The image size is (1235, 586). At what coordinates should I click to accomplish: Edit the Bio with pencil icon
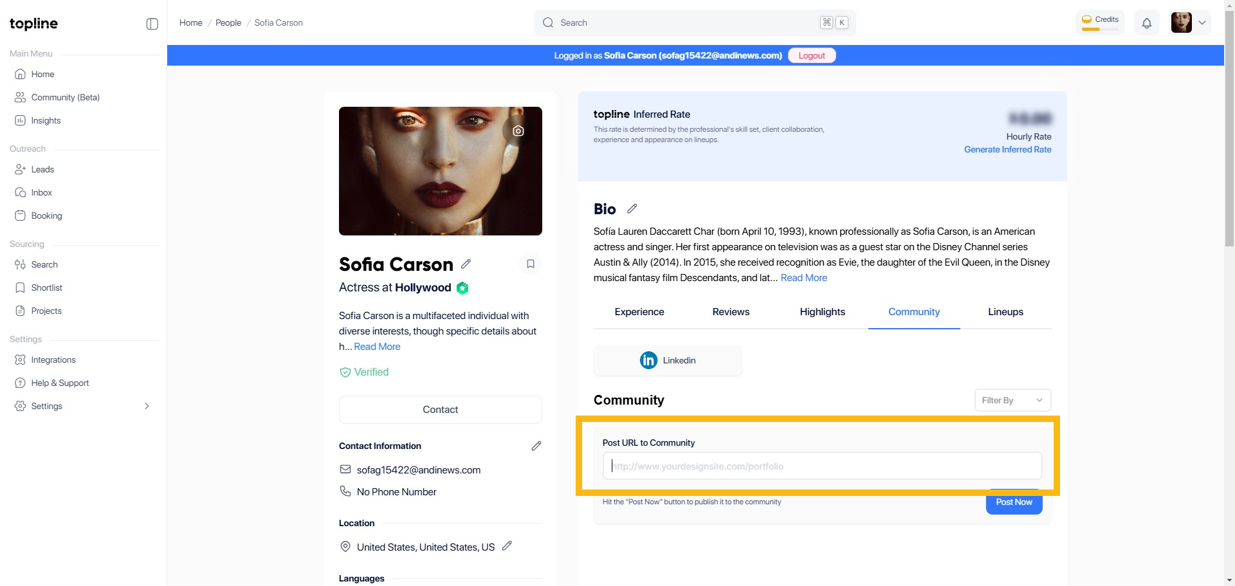click(632, 209)
